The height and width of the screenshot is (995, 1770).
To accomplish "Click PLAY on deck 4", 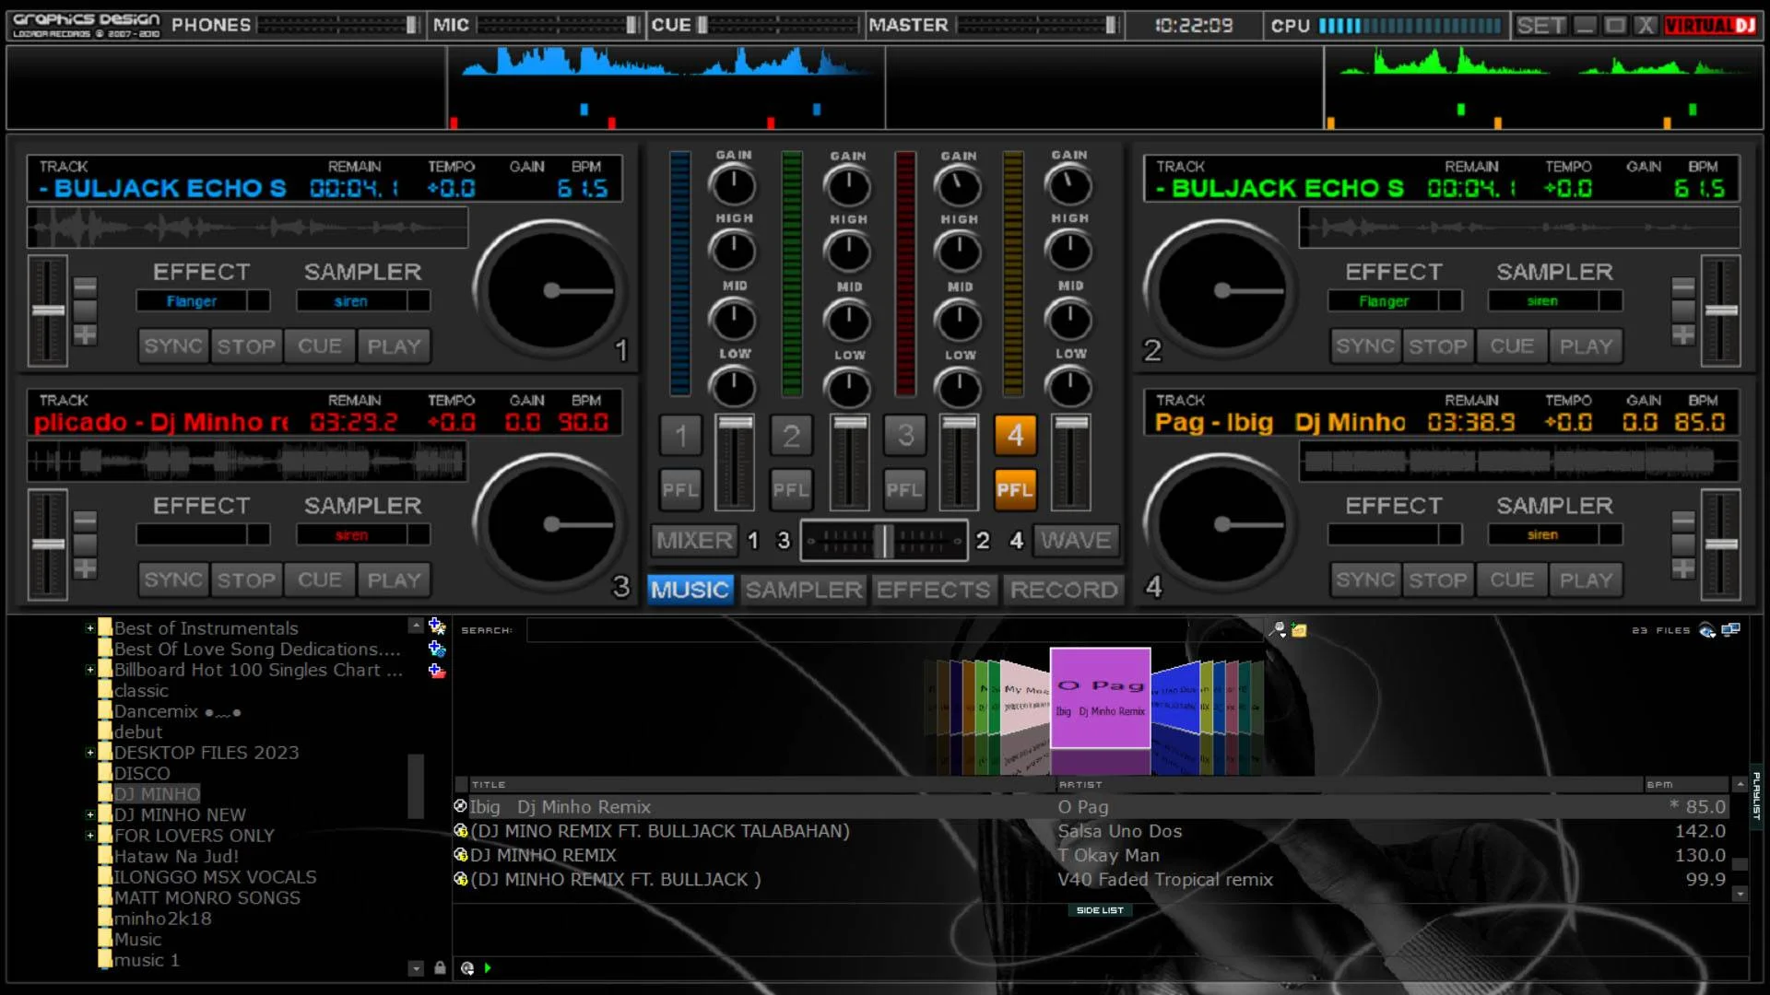I will pos(1586,580).
